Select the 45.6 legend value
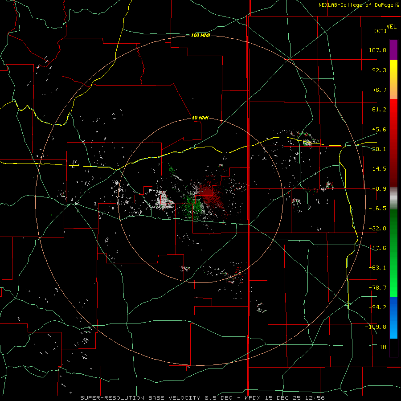This screenshot has width=401, height=401. tap(379, 129)
